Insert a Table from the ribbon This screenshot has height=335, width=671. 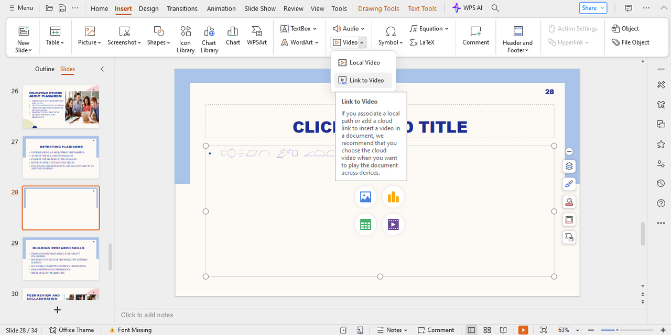coord(55,36)
